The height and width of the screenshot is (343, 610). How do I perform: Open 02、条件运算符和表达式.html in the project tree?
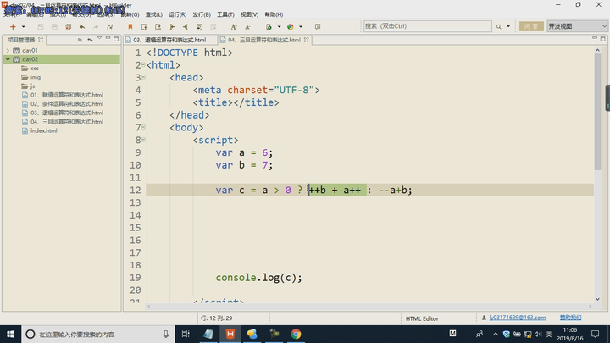coord(67,104)
